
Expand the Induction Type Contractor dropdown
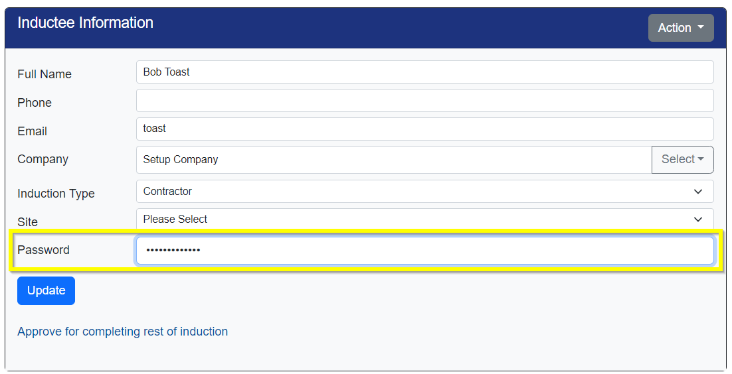(425, 192)
